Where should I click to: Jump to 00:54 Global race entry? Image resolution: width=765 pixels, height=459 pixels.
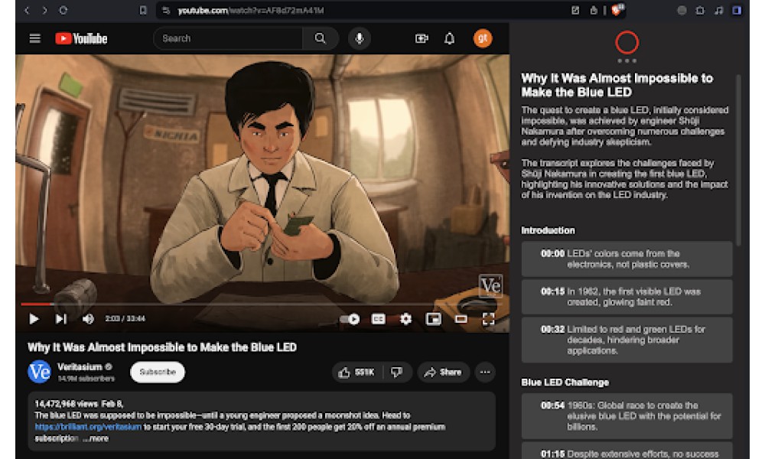coord(627,416)
